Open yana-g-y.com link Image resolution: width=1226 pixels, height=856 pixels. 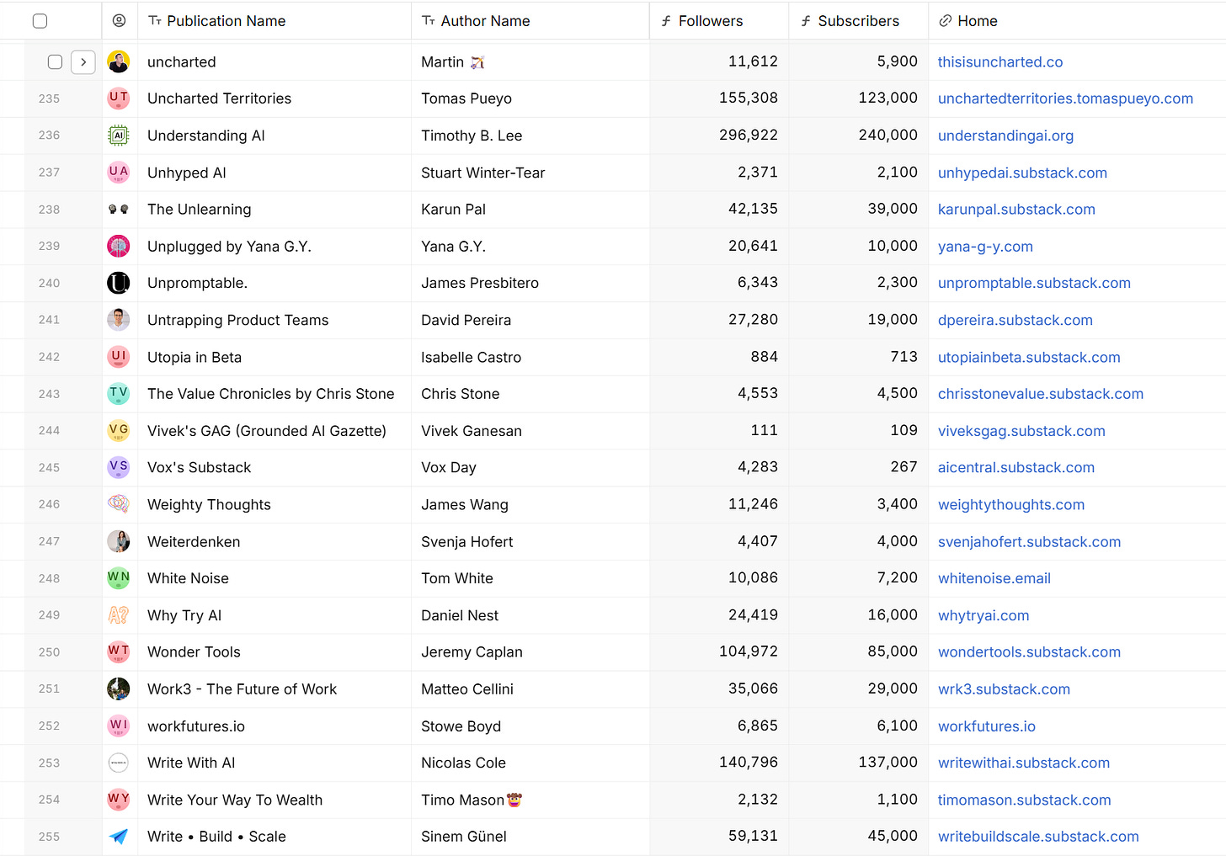[985, 246]
